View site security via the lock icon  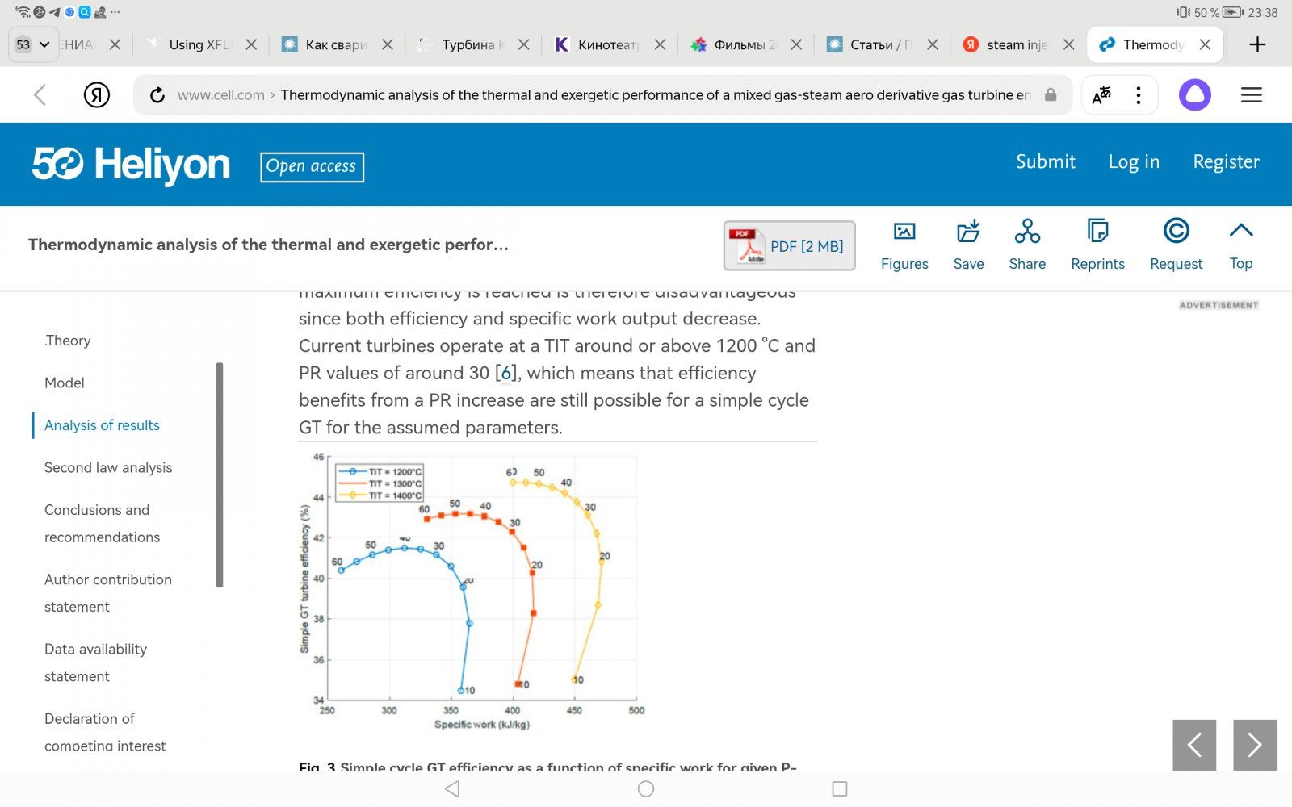pyautogui.click(x=1049, y=94)
